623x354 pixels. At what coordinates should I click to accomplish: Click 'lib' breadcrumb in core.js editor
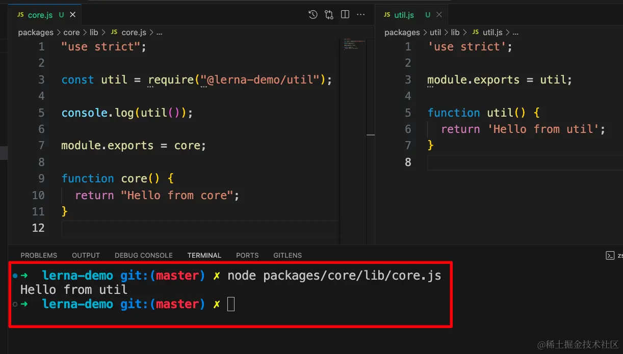tap(94, 32)
